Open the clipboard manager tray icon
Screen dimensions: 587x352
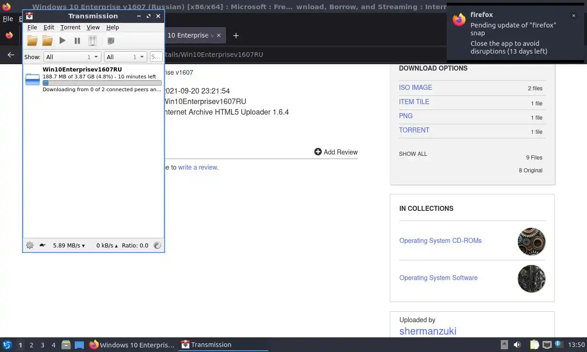(x=534, y=345)
